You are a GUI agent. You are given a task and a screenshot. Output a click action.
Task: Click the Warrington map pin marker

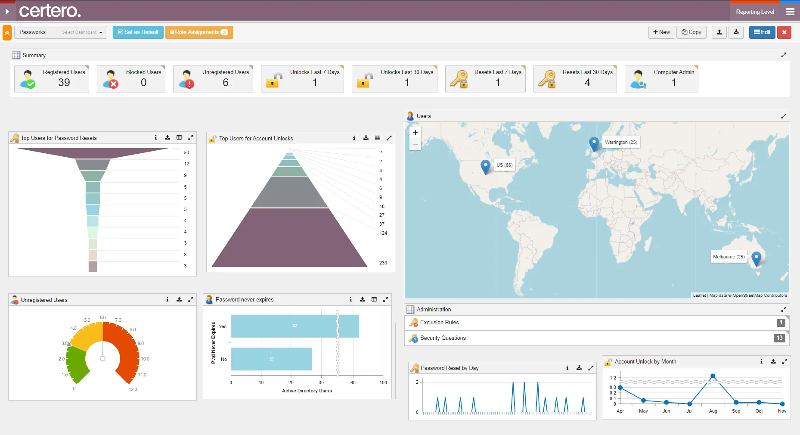pyautogui.click(x=594, y=143)
